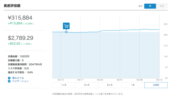The image size is (173, 99).
Task: Open the ナビゲーション link
Action: [x=20, y=81]
